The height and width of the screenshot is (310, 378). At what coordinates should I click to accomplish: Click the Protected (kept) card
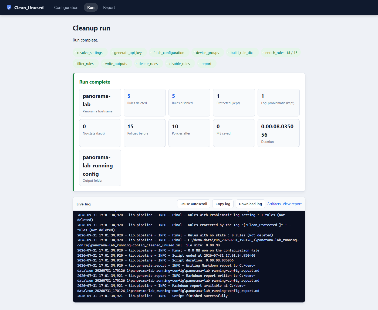[234, 103]
